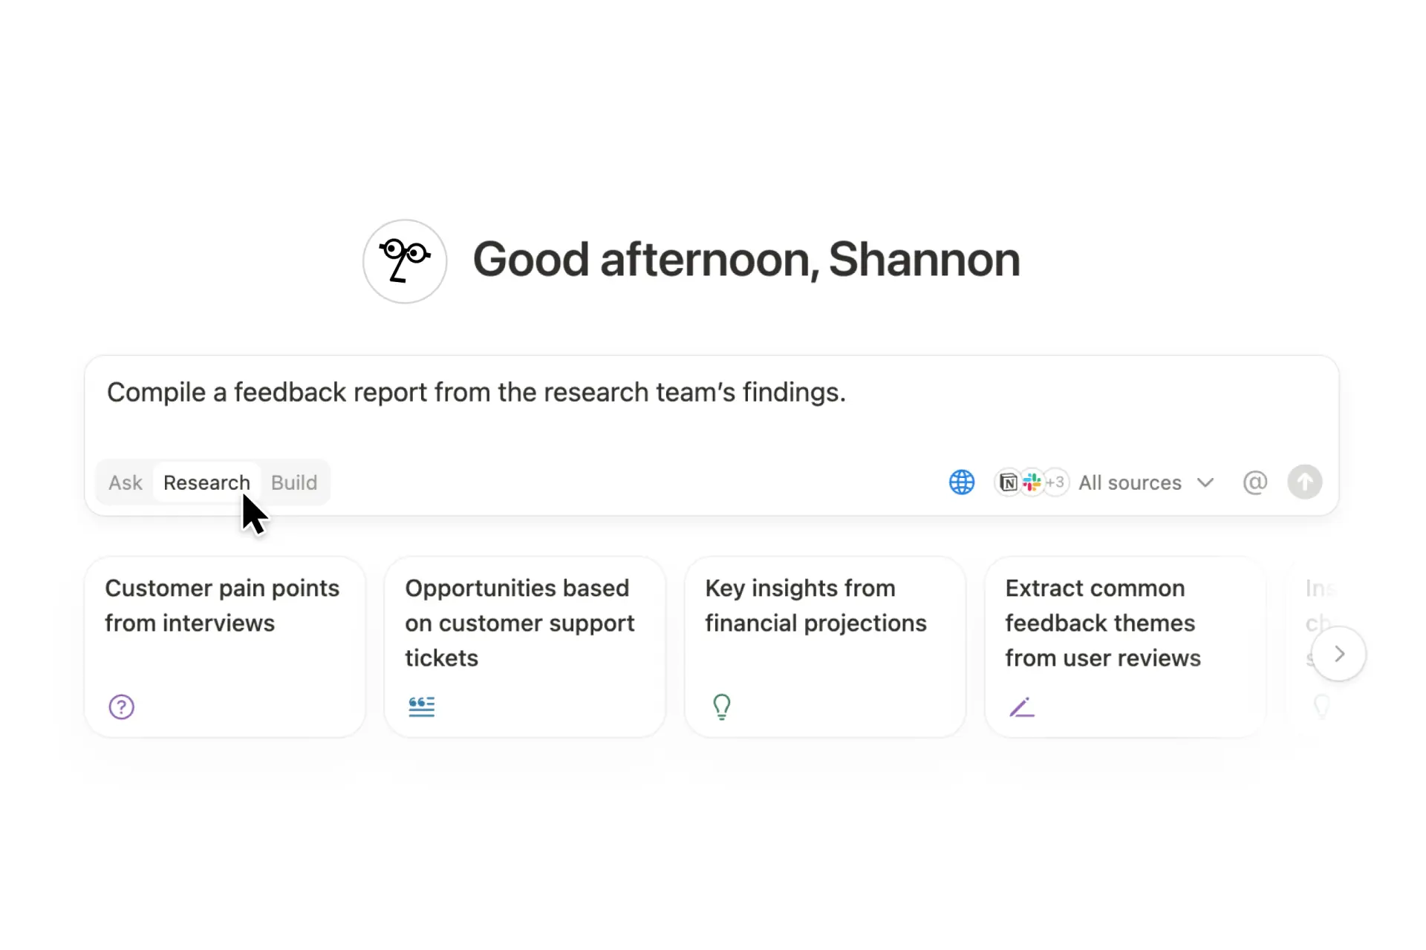1426x950 pixels.
Task: Open the All sources dropdown
Action: pos(1130,482)
